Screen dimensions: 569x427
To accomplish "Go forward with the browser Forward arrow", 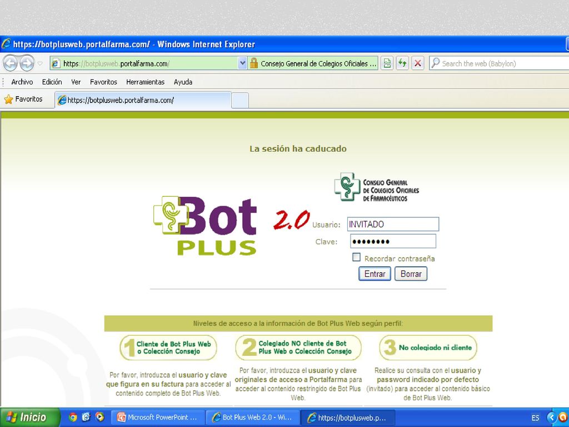I will click(27, 63).
